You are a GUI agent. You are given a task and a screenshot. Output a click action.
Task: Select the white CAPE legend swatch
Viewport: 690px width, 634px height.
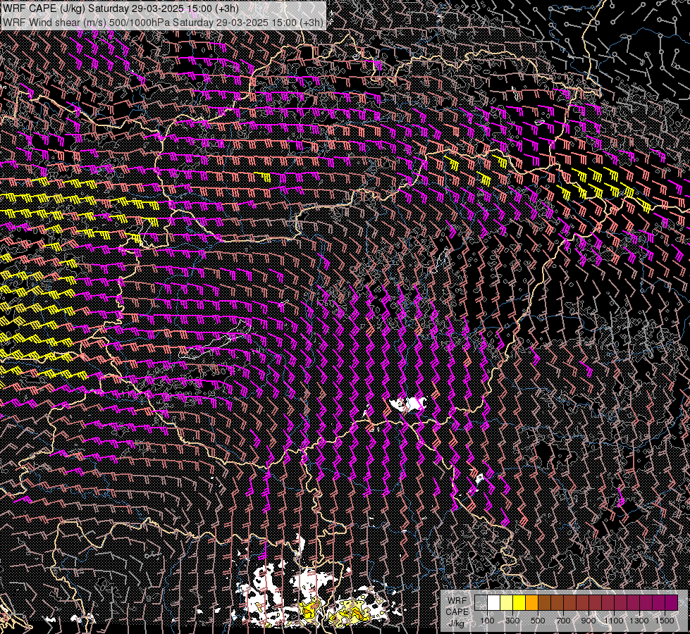pyautogui.click(x=494, y=602)
